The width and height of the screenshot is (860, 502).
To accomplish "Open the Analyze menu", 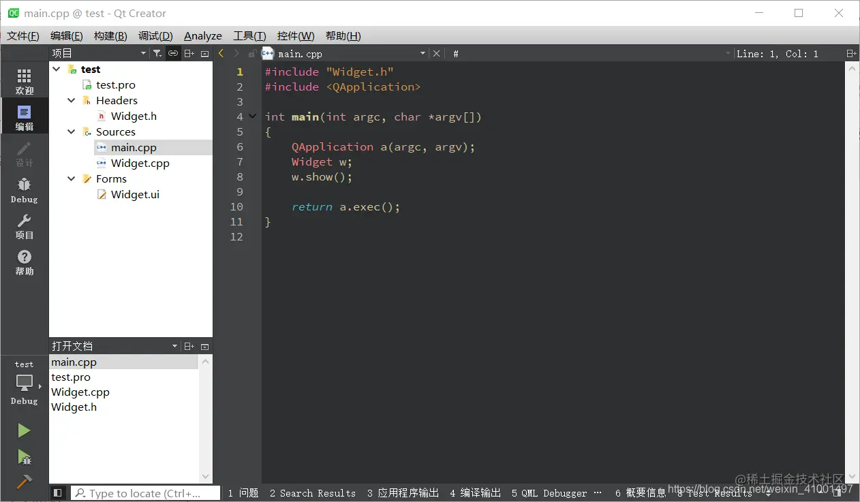I will click(203, 36).
